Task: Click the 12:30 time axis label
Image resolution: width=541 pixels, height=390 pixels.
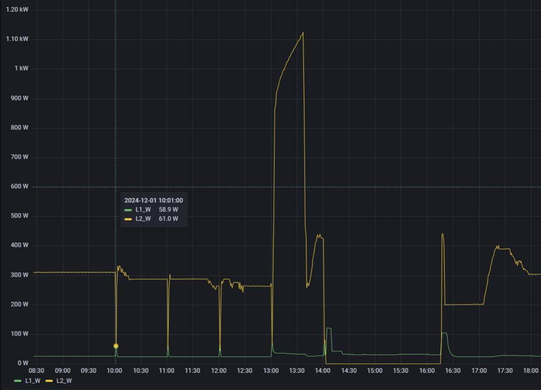Action: pyautogui.click(x=245, y=371)
